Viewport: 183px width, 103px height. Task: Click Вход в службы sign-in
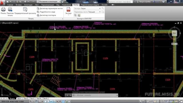(144, 2)
